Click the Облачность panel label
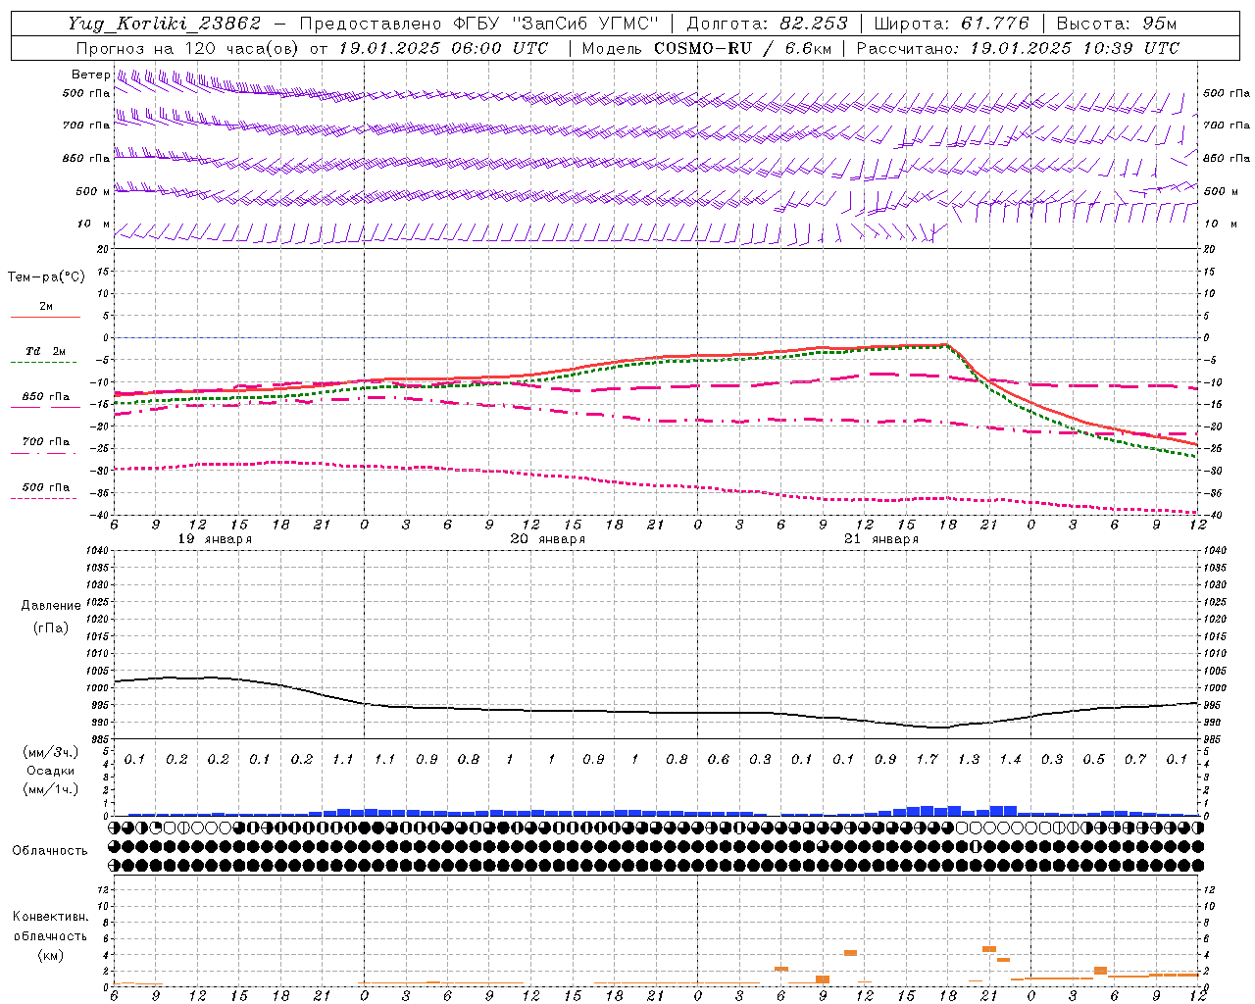 pos(50,851)
